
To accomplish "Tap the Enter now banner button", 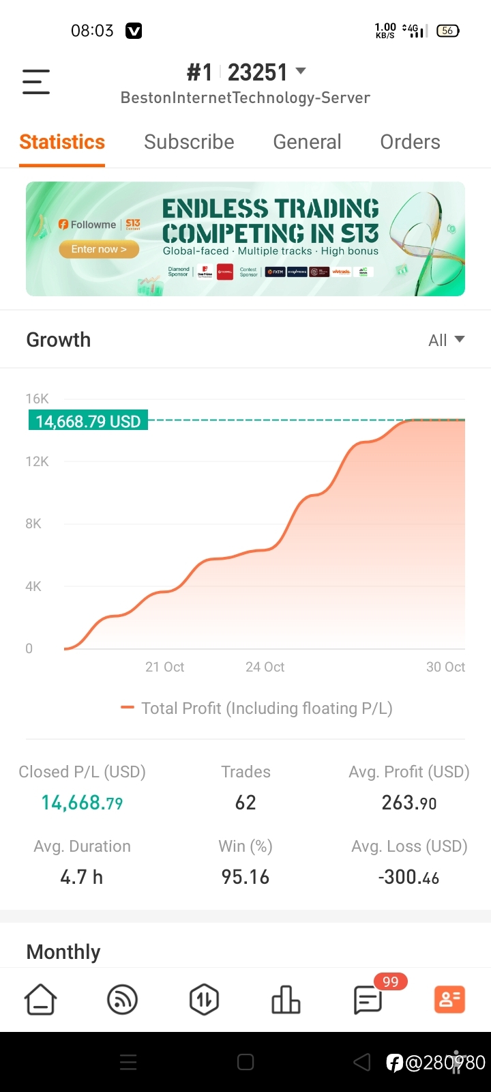I will pyautogui.click(x=99, y=249).
